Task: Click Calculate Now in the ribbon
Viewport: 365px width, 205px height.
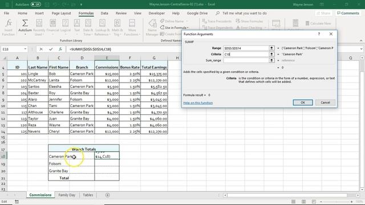Action: 318,23
